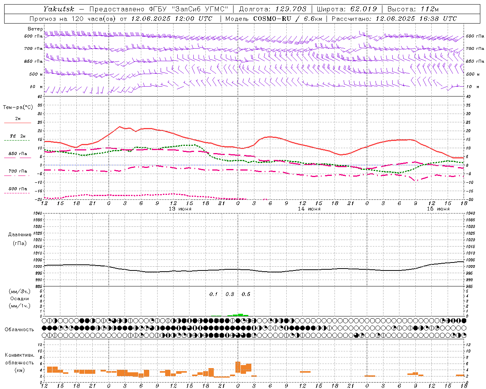The image size is (486, 389).
Task: Click the Td 2м dew point legend label
Action: 18,136
